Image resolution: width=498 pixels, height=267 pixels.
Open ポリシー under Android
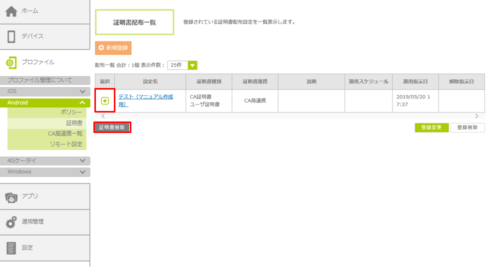click(x=71, y=112)
